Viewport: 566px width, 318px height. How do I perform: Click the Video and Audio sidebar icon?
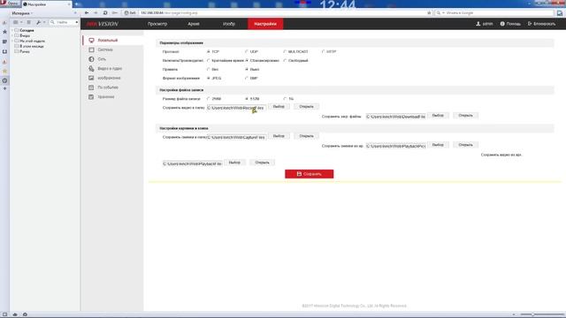pos(91,69)
